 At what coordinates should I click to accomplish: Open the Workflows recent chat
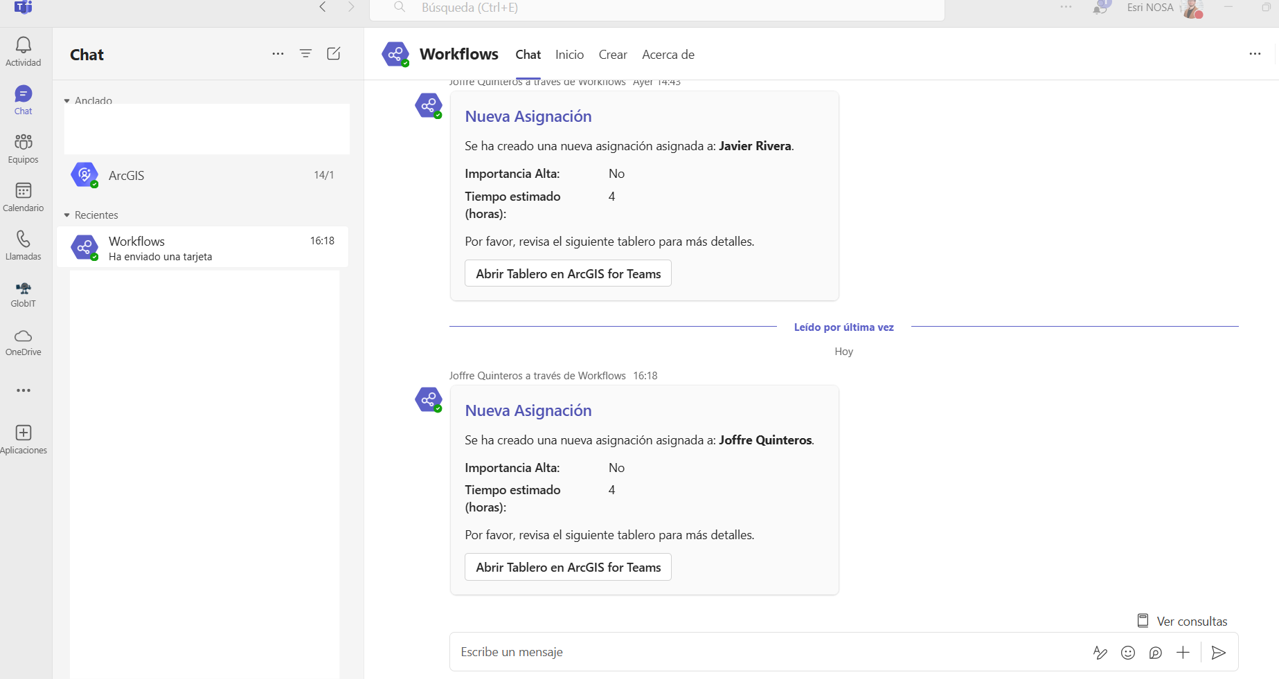203,247
